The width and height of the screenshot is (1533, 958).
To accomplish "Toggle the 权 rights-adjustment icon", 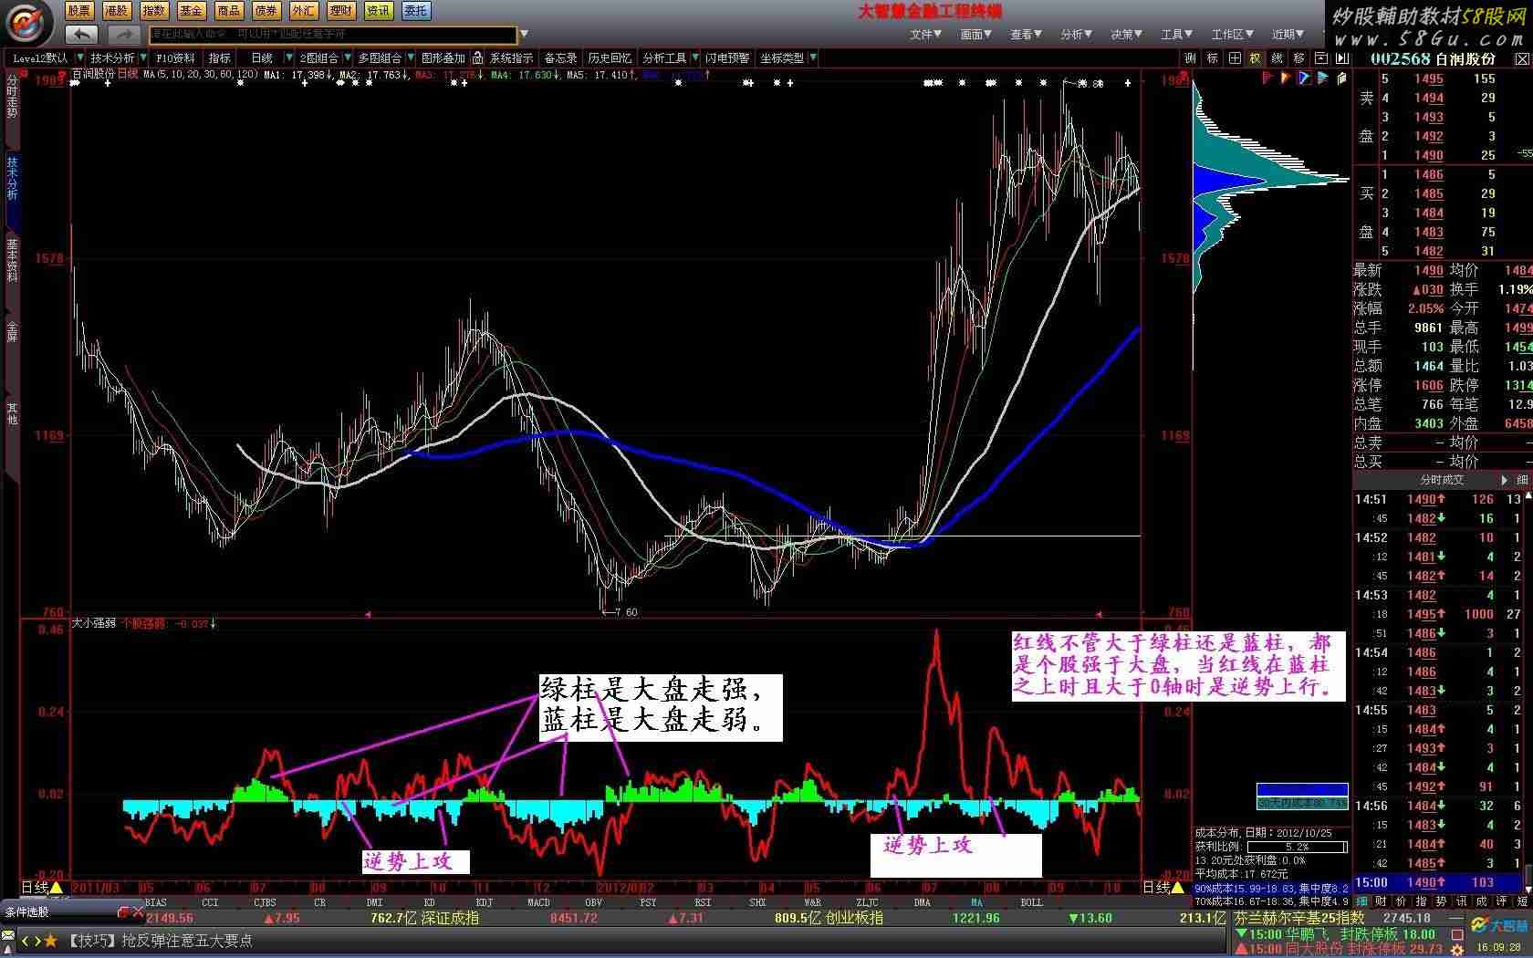I will point(1255,57).
